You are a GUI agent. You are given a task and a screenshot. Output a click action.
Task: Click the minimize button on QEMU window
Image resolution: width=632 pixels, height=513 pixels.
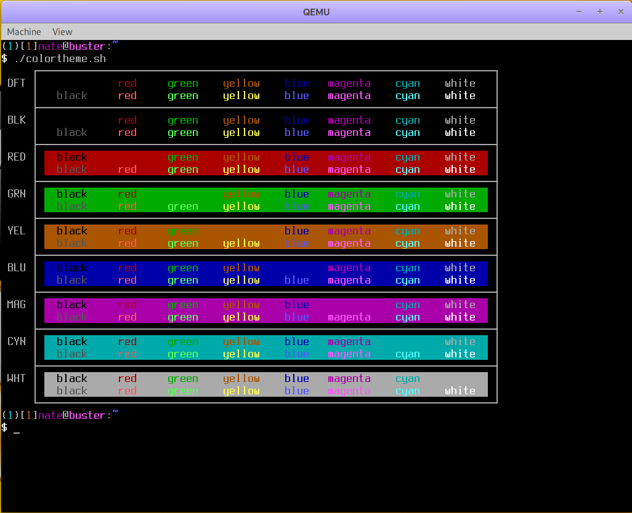[578, 11]
